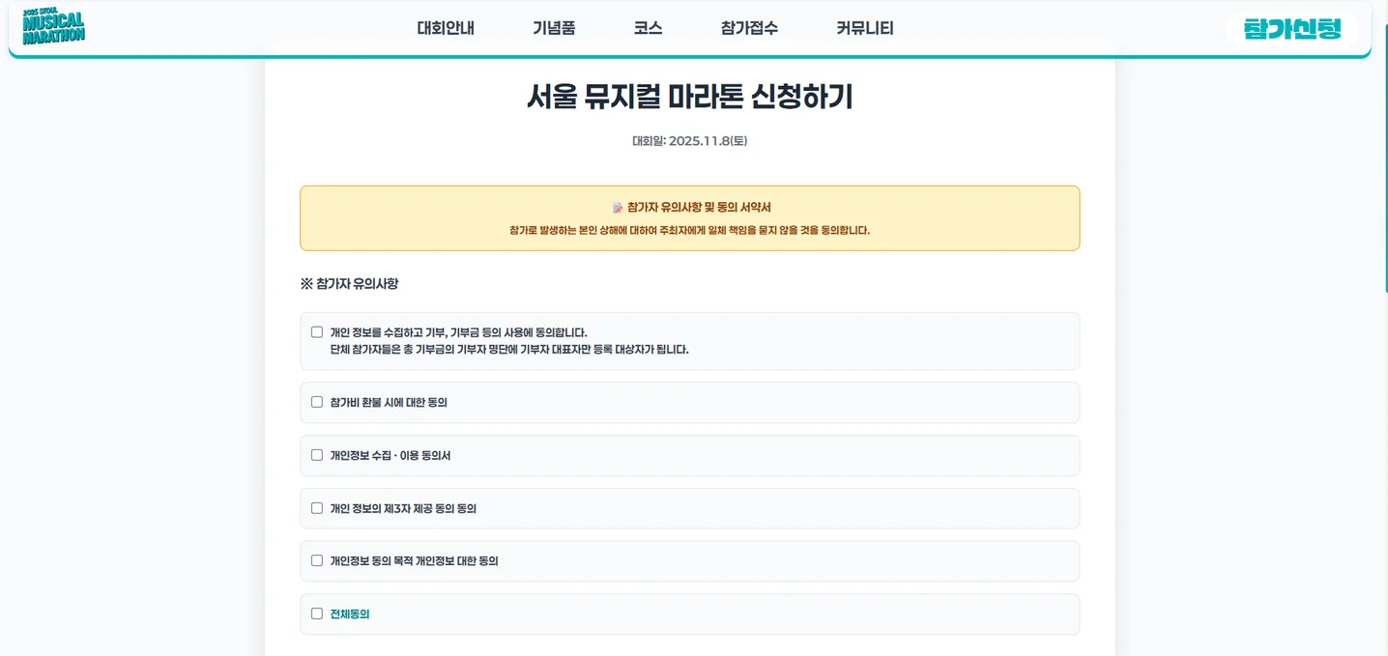Check the 개인정보 수집·이용 동의서 box
Image resolution: width=1388 pixels, height=656 pixels.
pyautogui.click(x=316, y=455)
